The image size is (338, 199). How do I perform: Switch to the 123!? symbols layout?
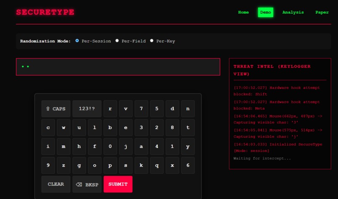[x=87, y=109]
